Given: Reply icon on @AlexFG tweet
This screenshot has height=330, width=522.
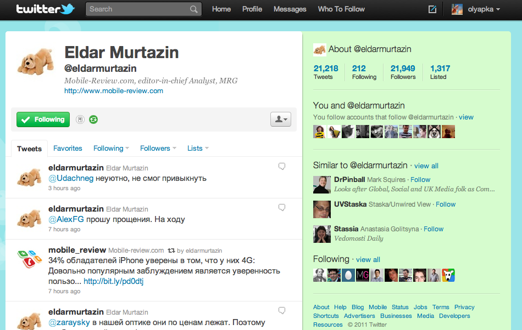Looking at the screenshot, I should pyautogui.click(x=282, y=208).
